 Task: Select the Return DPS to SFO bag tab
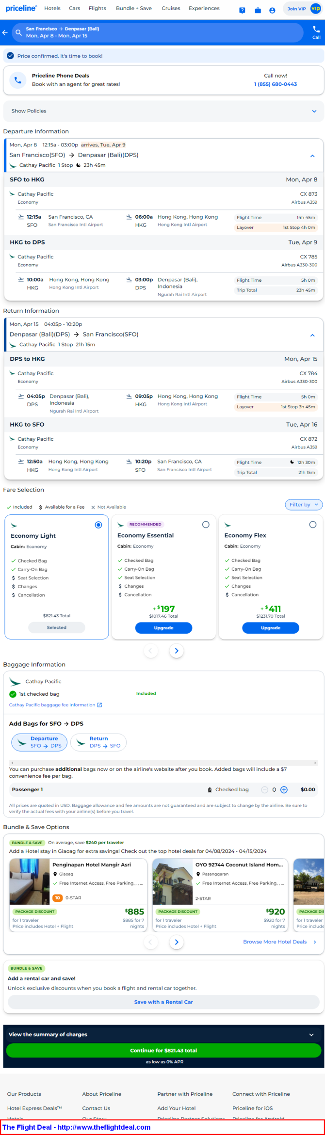(x=98, y=742)
